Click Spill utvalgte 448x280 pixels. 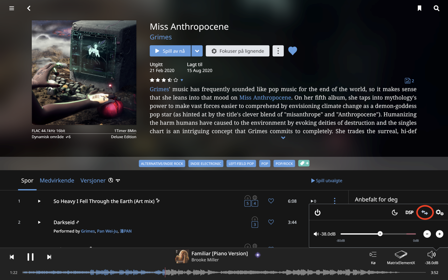(x=327, y=180)
